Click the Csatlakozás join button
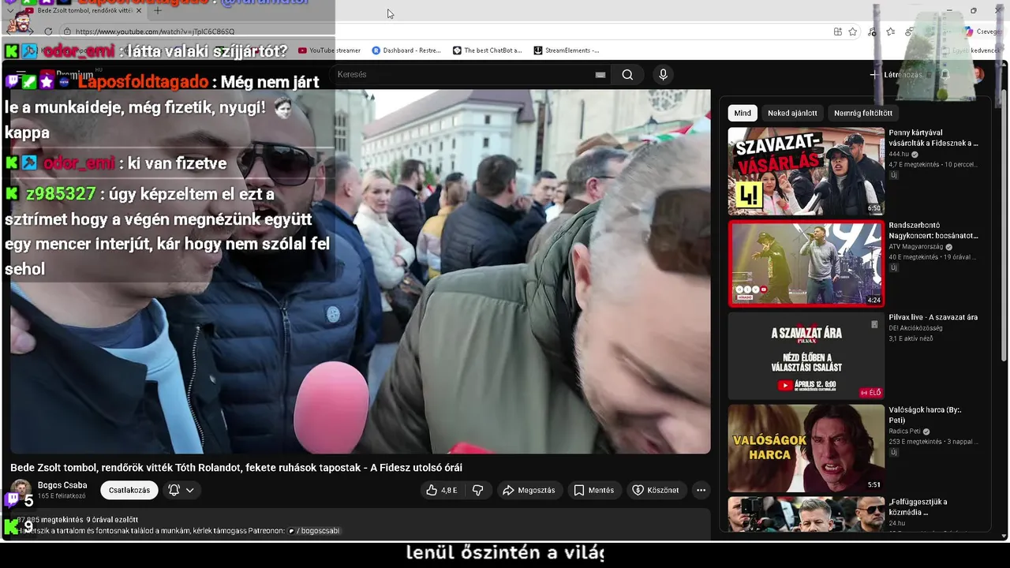Image resolution: width=1010 pixels, height=568 pixels. [129, 490]
